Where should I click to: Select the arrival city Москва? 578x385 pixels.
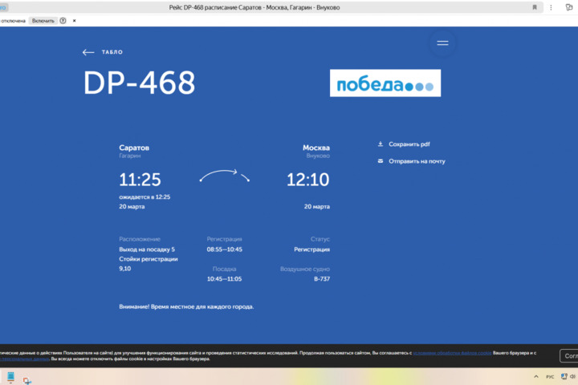click(x=316, y=148)
